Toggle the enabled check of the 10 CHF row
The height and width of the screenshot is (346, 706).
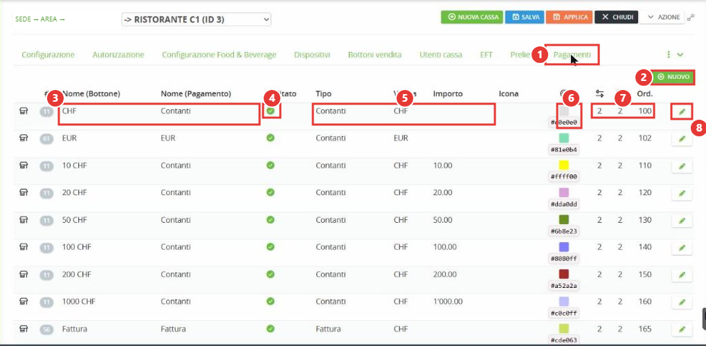point(270,165)
